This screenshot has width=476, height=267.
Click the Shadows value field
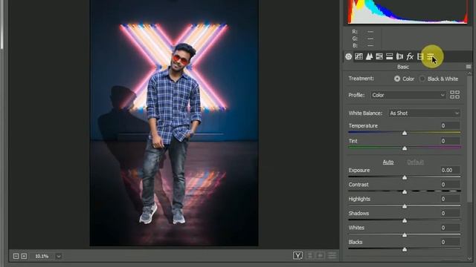pos(450,213)
